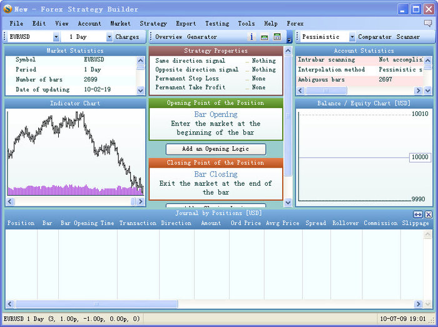The image size is (438, 327).
Task: Click strategy panel scroll up arrow
Action: tap(288, 51)
